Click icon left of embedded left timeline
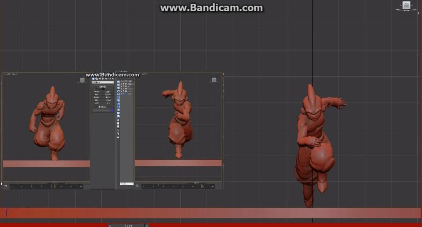 pyautogui.click(x=6, y=186)
